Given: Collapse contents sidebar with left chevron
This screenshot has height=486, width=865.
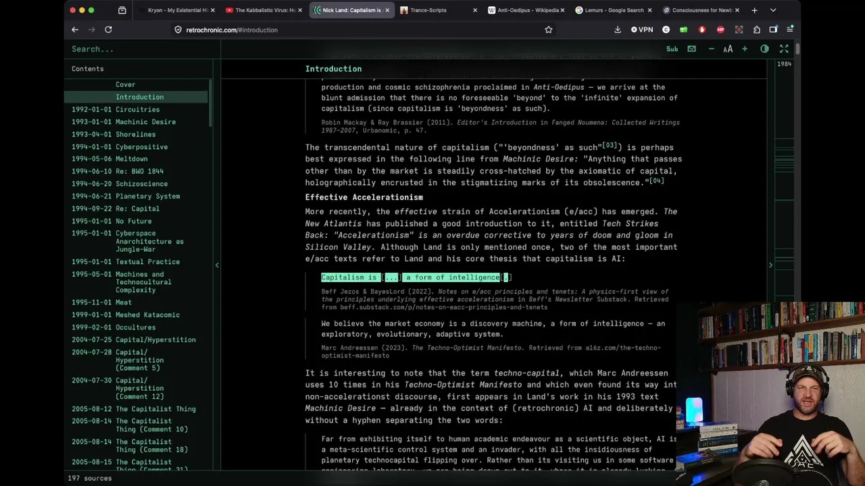Looking at the screenshot, I should tap(217, 265).
